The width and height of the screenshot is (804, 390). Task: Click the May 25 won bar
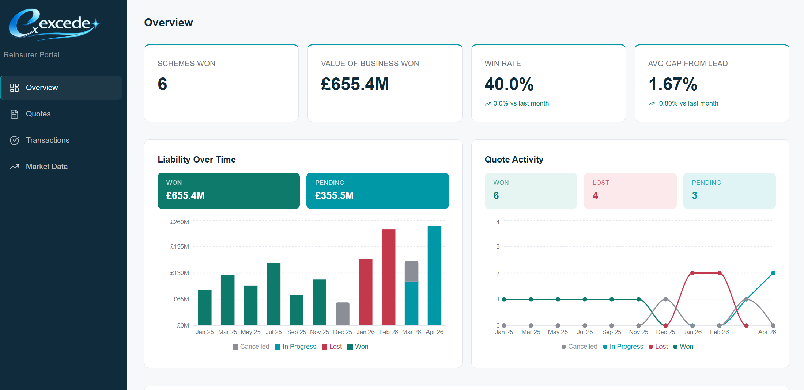(250, 305)
